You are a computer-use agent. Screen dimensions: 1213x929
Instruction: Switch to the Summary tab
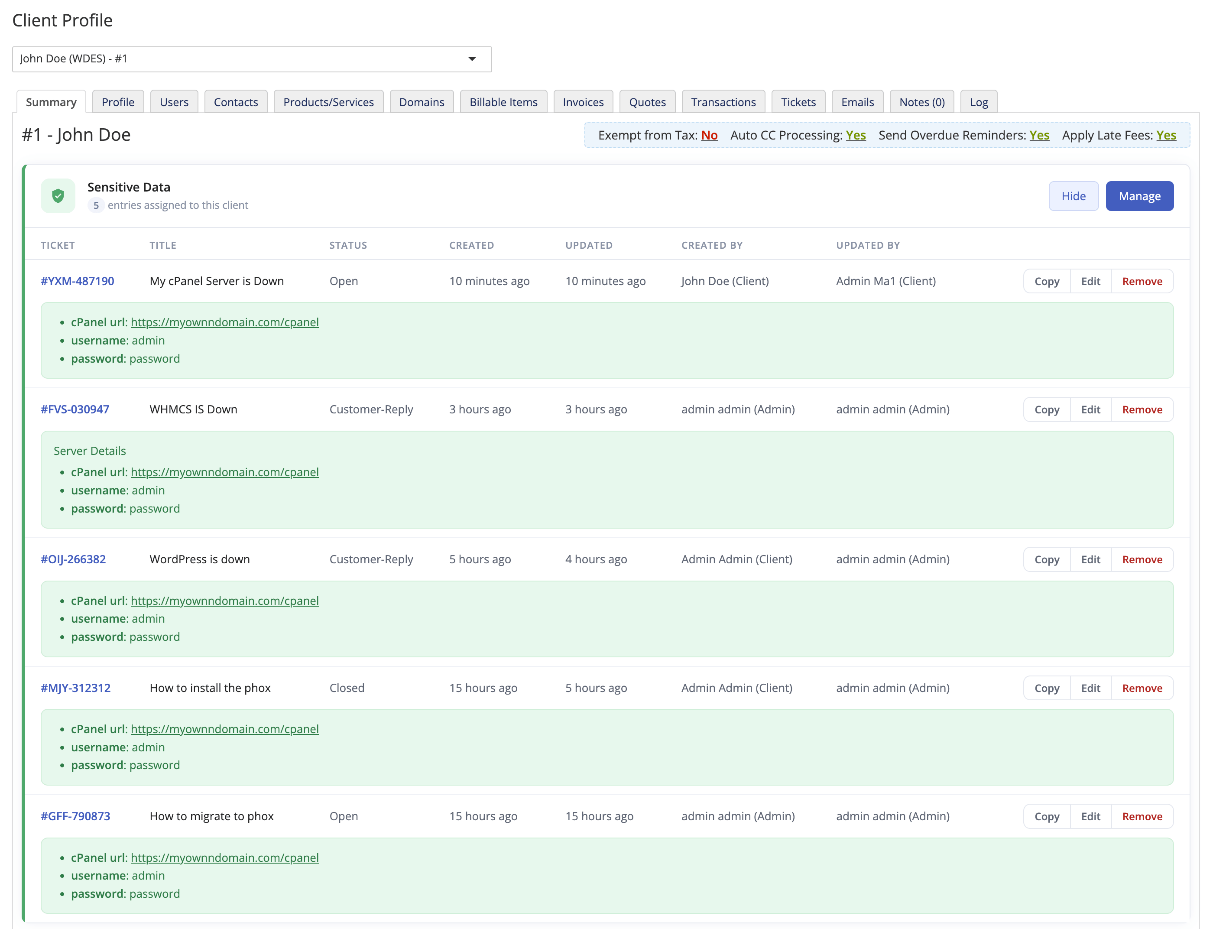coord(51,102)
